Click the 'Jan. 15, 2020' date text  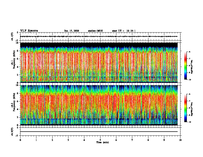click(x=72, y=31)
